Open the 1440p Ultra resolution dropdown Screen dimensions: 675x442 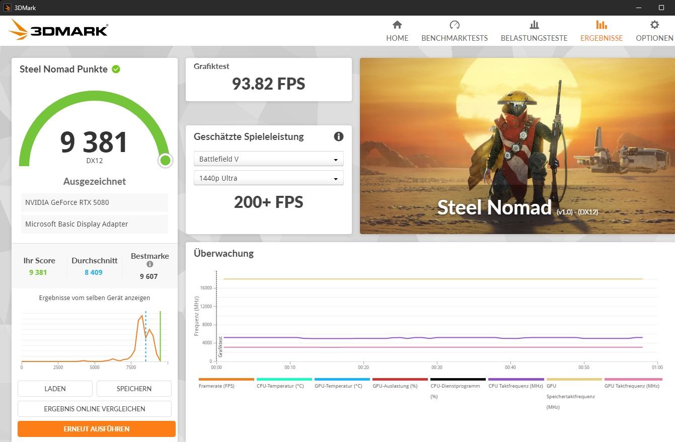point(269,178)
